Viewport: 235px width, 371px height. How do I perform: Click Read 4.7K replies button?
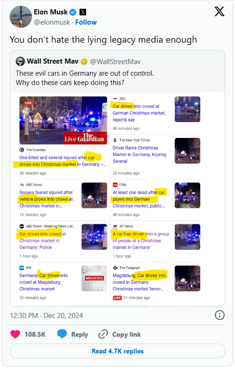tap(117, 351)
